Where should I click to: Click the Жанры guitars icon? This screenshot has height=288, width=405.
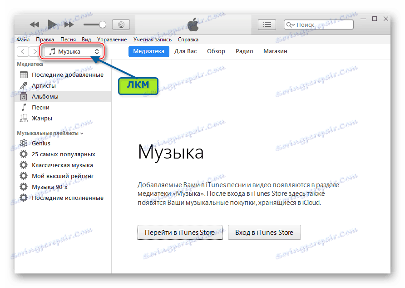(24, 118)
